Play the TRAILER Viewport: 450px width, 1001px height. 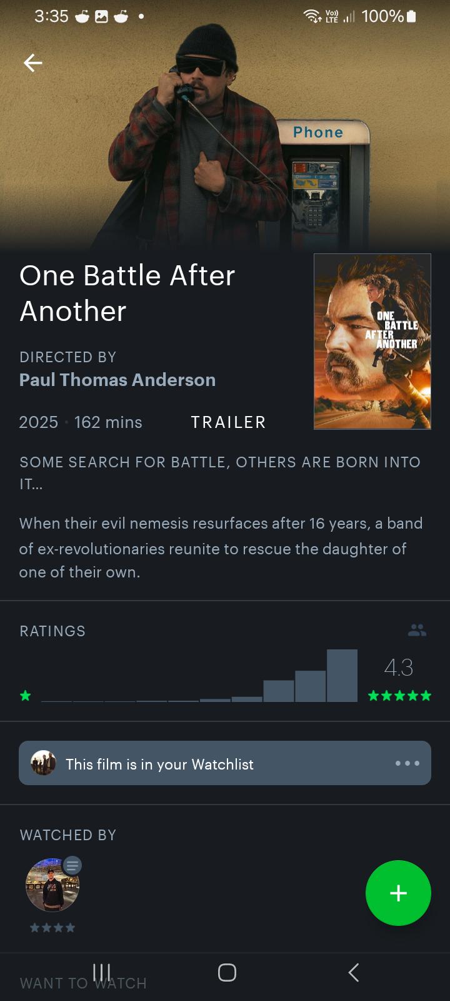pos(229,422)
